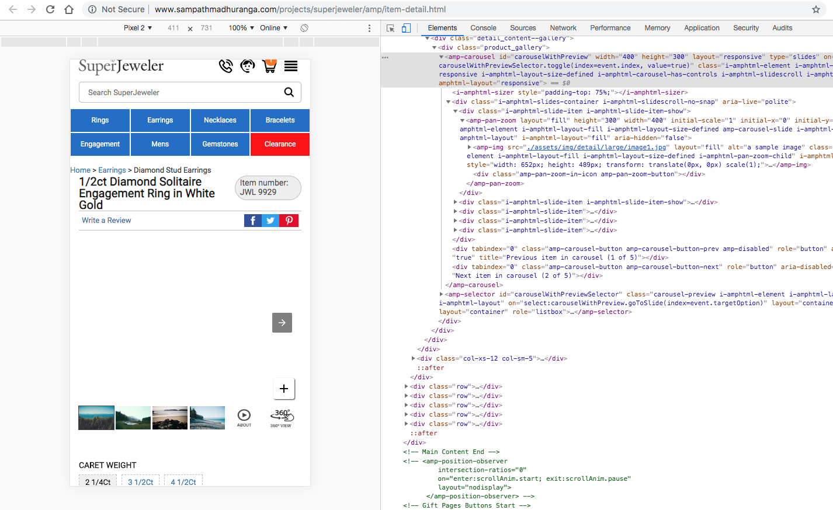Play the ABOUT video icon
This screenshot has height=510, width=833.
(244, 416)
